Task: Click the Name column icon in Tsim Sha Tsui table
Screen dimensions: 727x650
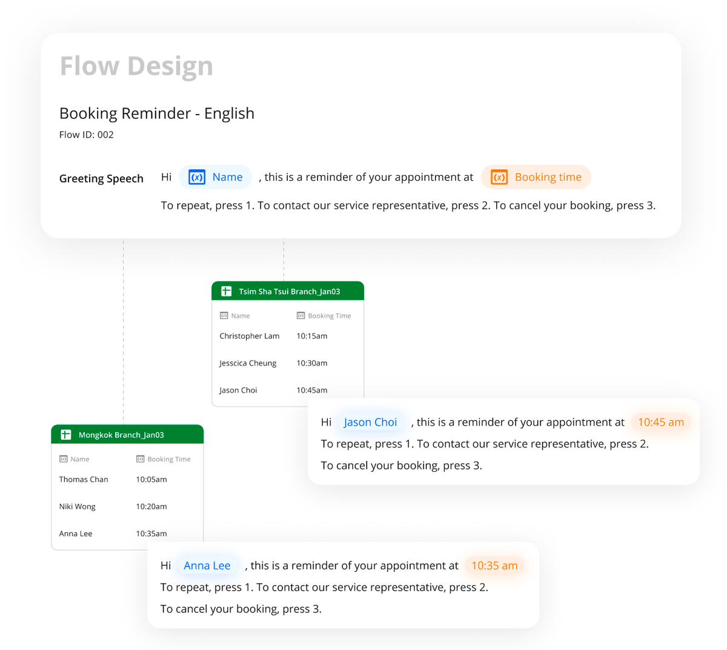Action: 224,316
